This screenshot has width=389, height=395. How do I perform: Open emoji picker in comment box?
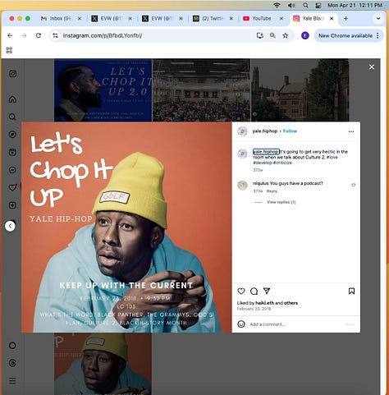point(241,324)
